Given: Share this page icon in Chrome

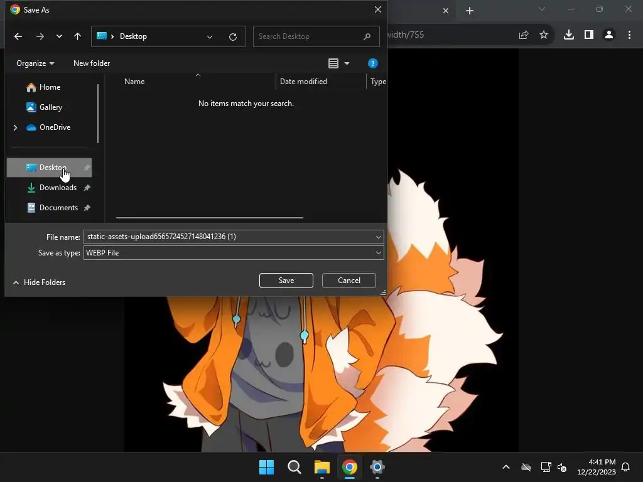Looking at the screenshot, I should click(524, 35).
